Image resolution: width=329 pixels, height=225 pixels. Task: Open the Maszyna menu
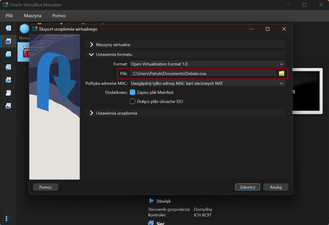32,16
